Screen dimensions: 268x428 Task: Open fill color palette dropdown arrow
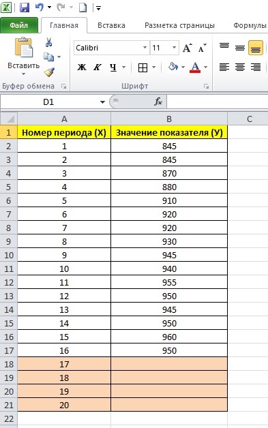pyautogui.click(x=183, y=67)
